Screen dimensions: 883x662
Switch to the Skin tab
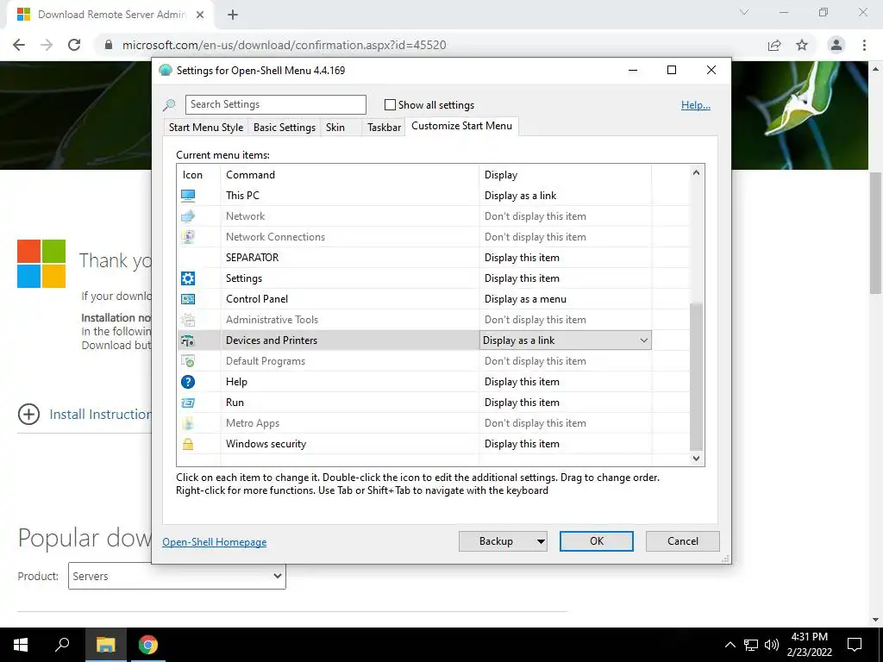(335, 128)
